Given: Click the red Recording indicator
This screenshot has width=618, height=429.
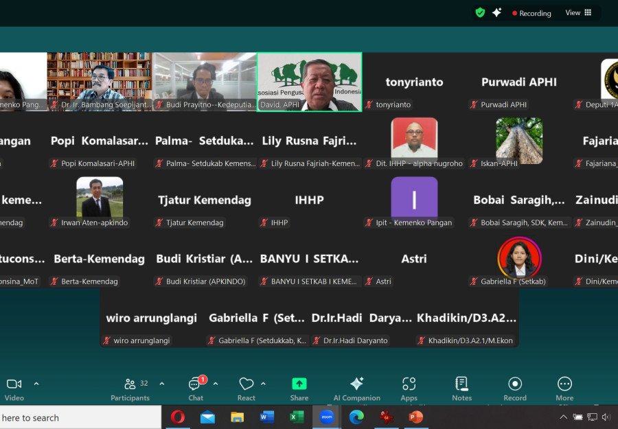Looking at the screenshot, I should pyautogui.click(x=531, y=13).
